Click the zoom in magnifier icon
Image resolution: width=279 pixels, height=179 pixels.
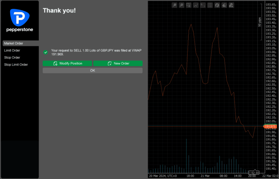181,5
